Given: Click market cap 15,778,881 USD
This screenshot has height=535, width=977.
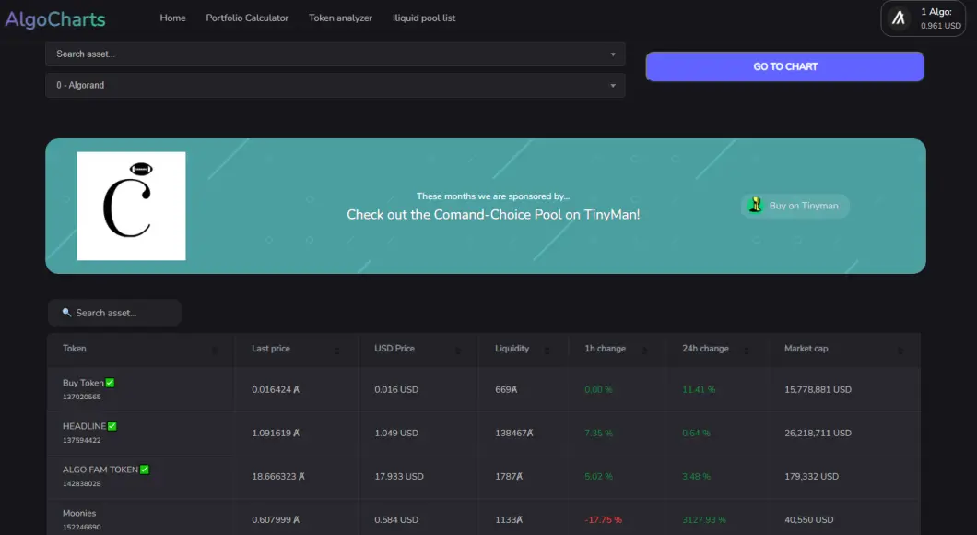Looking at the screenshot, I should [818, 389].
